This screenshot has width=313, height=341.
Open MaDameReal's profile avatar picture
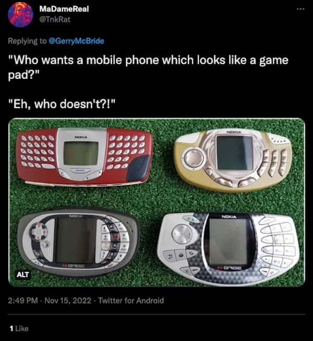tap(20, 15)
